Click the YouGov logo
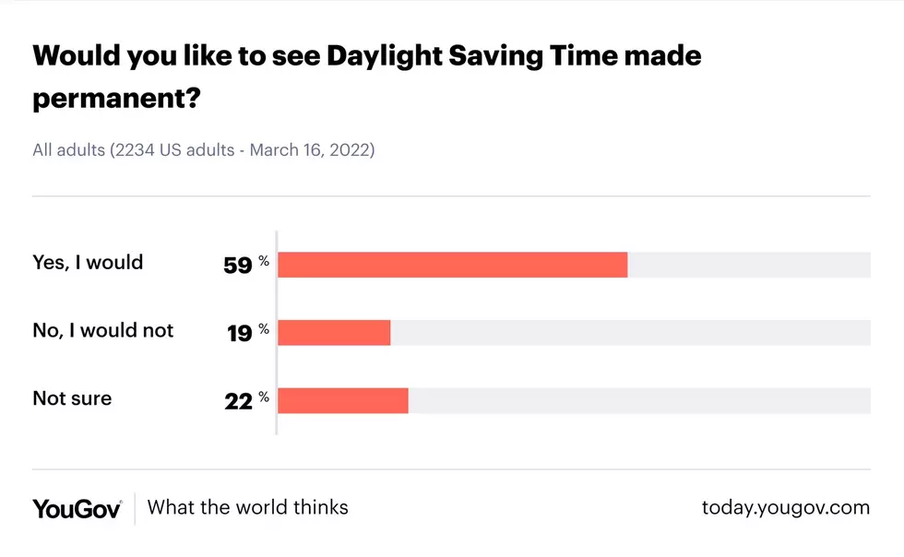The height and width of the screenshot is (557, 904). click(77, 508)
